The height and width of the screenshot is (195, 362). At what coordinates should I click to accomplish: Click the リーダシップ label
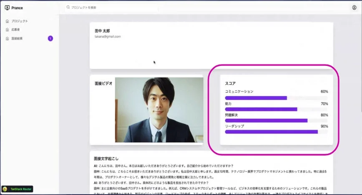[234, 126]
